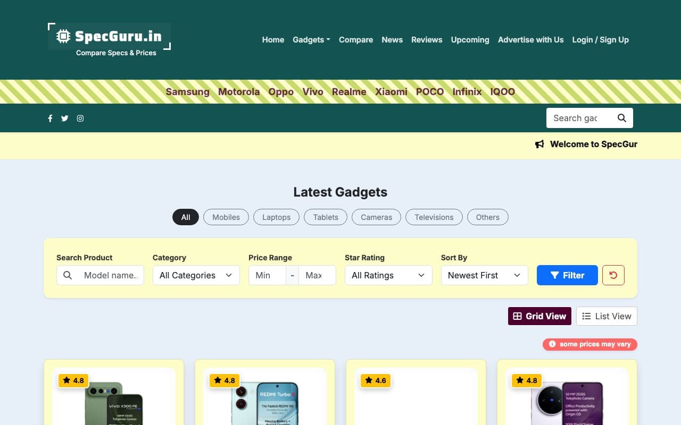Open the Realme brand link
The image size is (681, 425).
pyautogui.click(x=349, y=91)
